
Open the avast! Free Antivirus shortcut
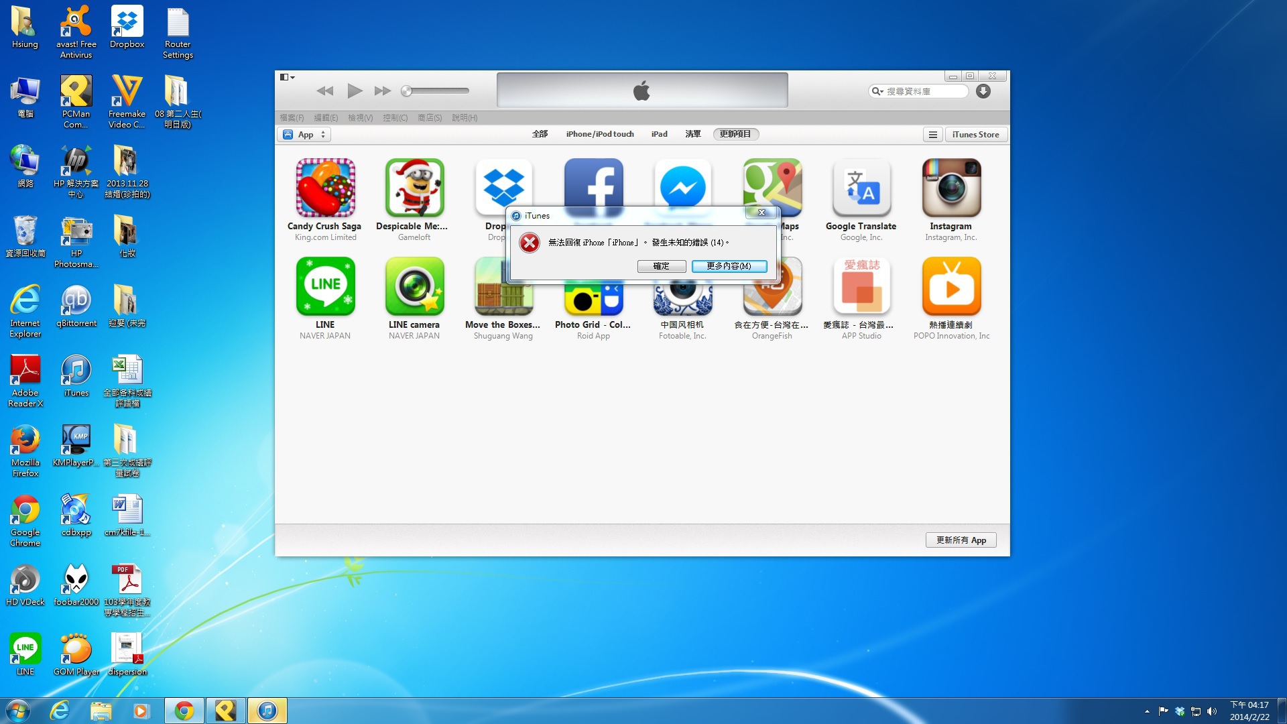point(76,32)
